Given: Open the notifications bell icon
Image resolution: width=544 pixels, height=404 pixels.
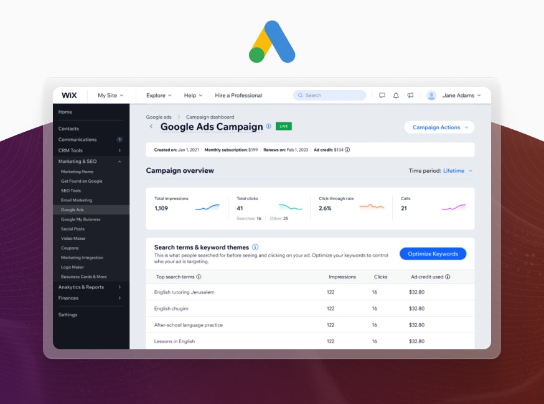Looking at the screenshot, I should (396, 95).
